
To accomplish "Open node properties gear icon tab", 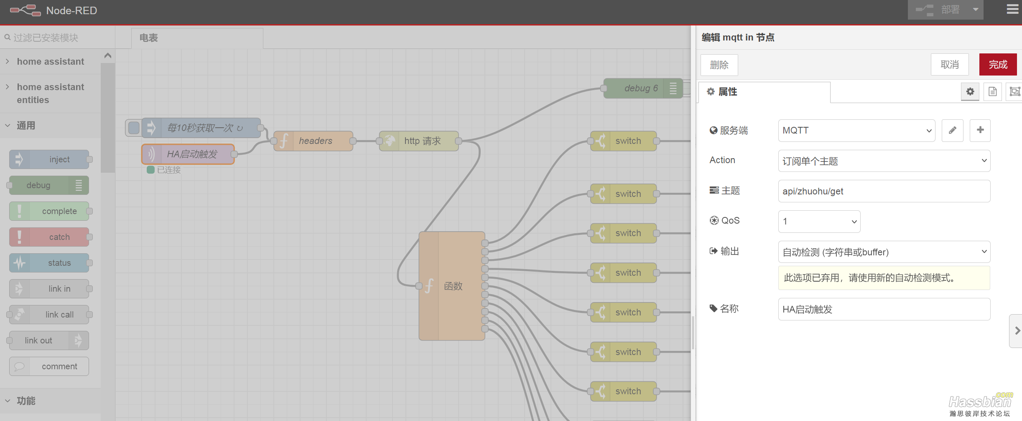I will tap(970, 91).
